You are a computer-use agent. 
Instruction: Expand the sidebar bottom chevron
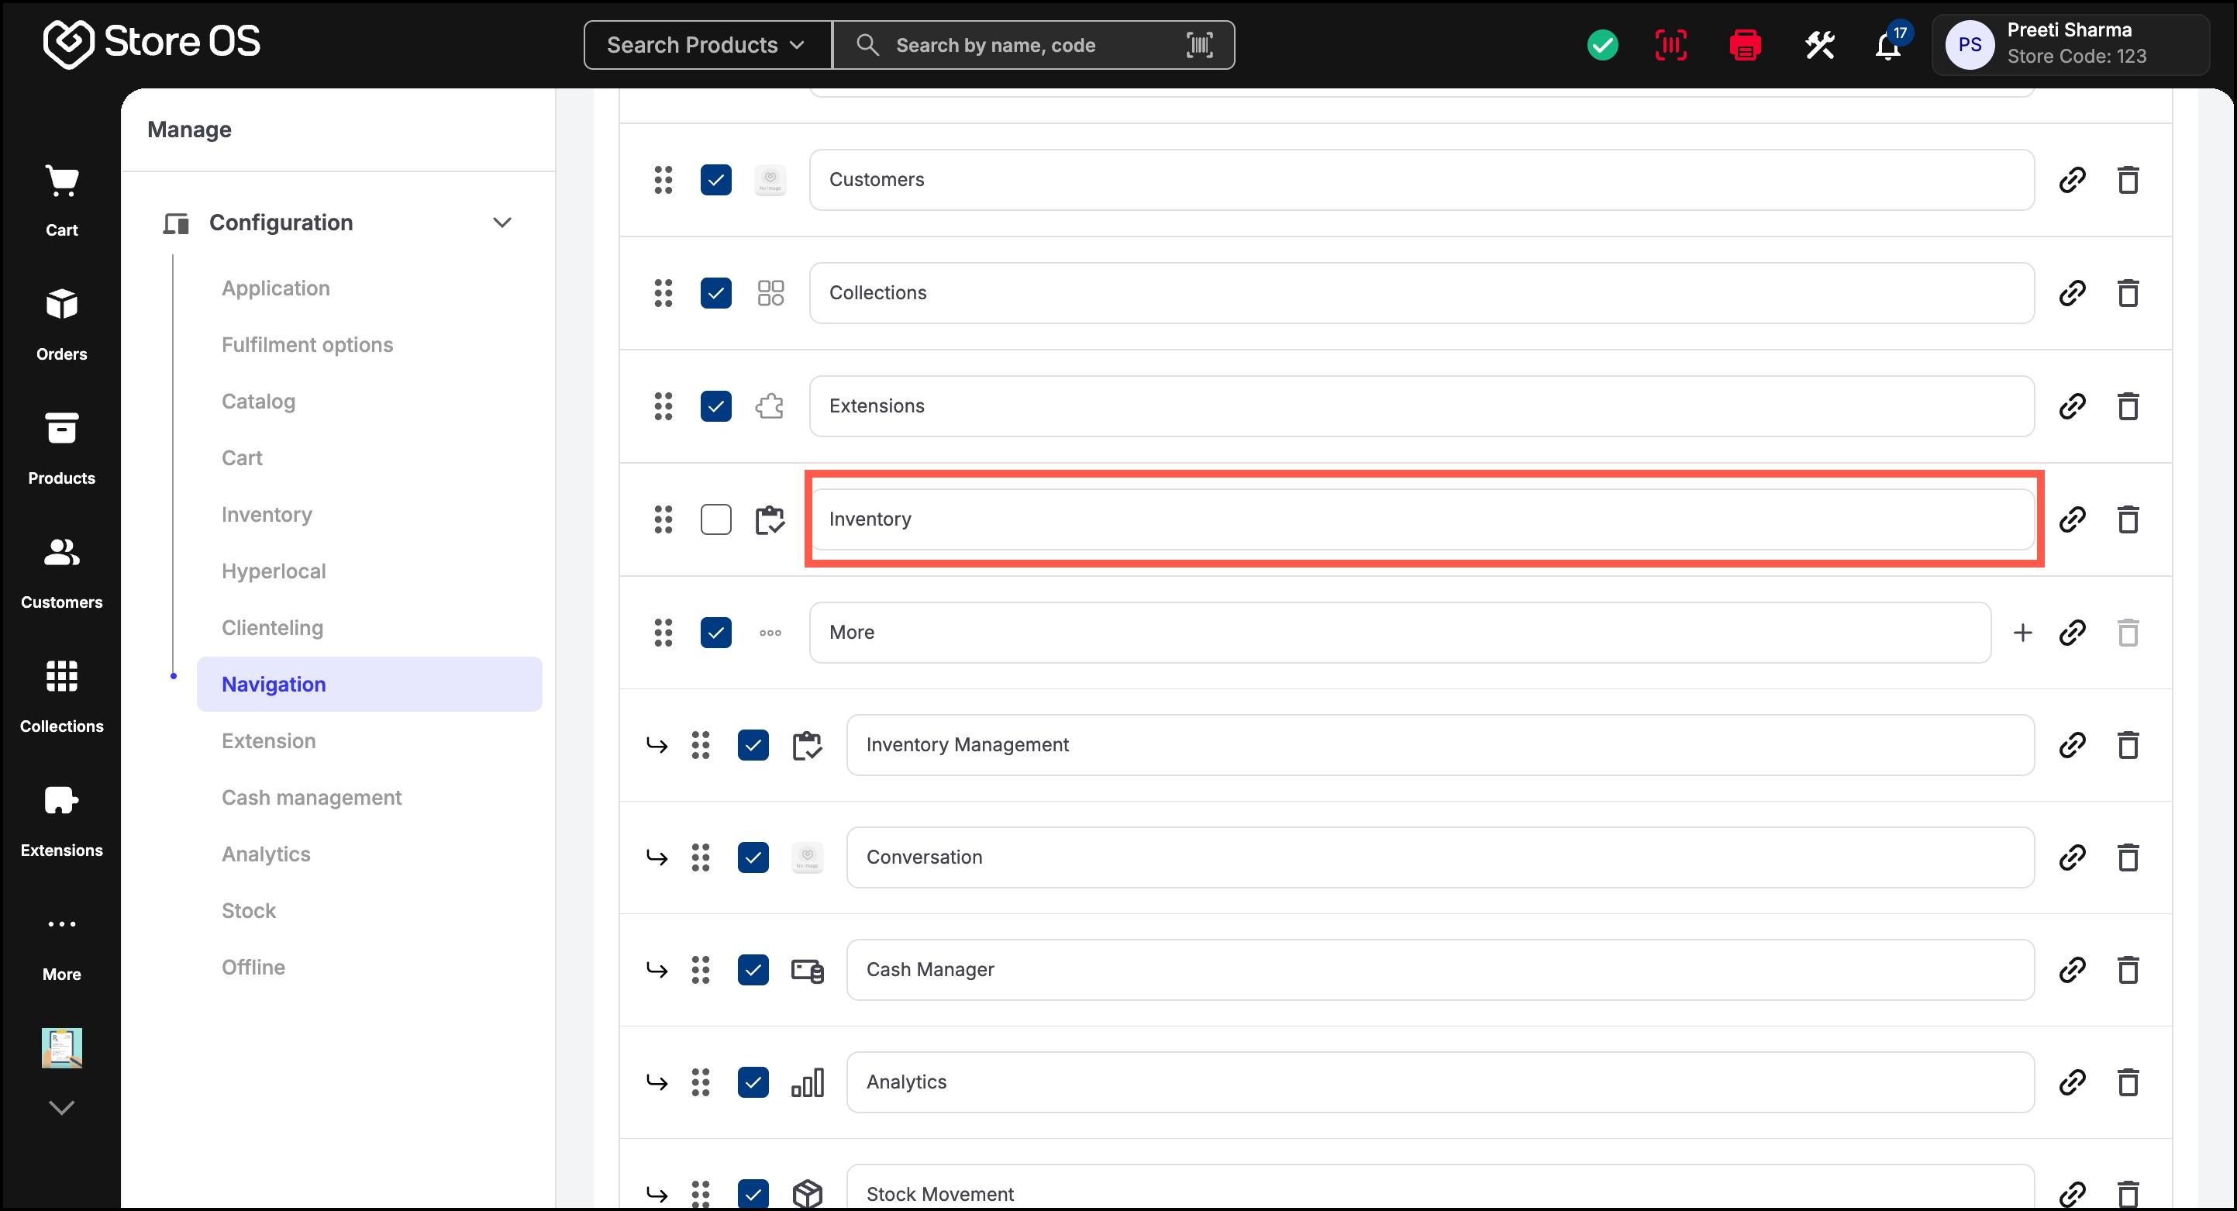click(62, 1108)
